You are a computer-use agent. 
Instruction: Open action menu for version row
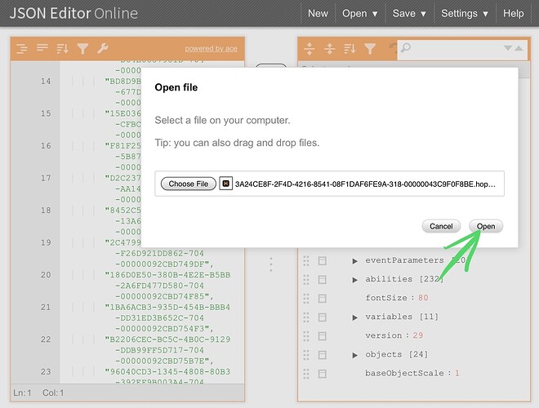pyautogui.click(x=322, y=336)
